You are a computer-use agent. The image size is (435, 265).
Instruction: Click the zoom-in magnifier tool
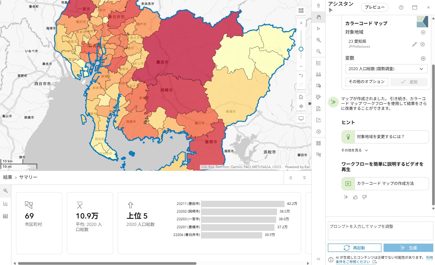(x=318, y=40)
